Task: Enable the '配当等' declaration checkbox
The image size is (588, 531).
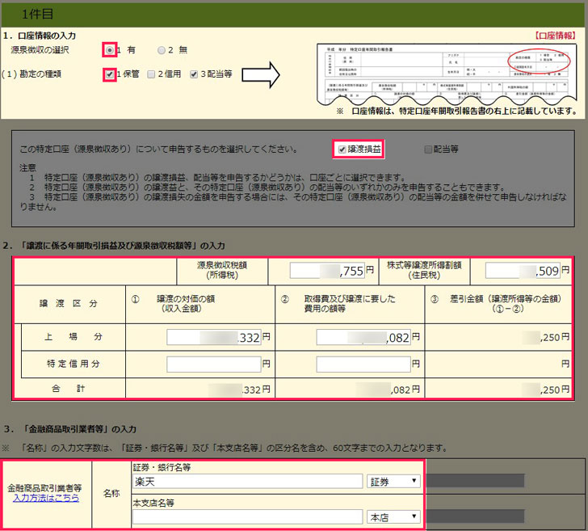Action: 429,149
